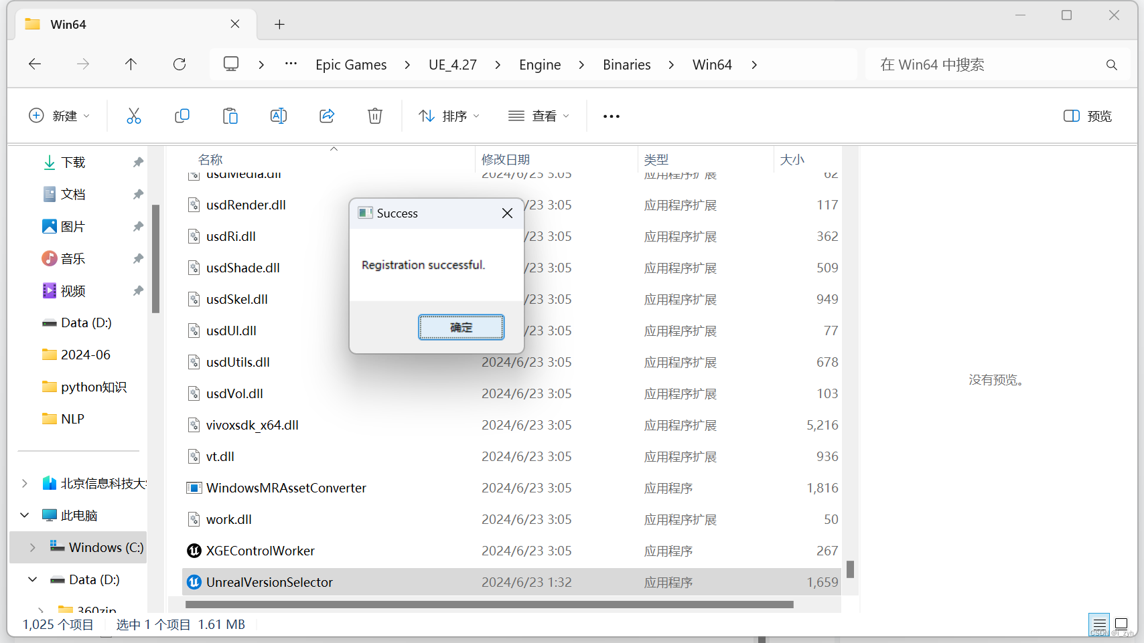1144x643 pixels.
Task: Open the New (新建) dropdown
Action: (x=59, y=116)
